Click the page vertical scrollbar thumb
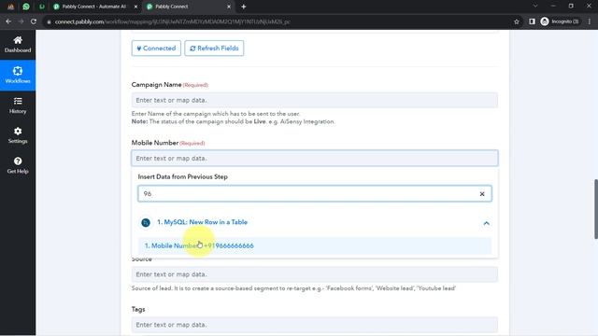 coord(596,209)
